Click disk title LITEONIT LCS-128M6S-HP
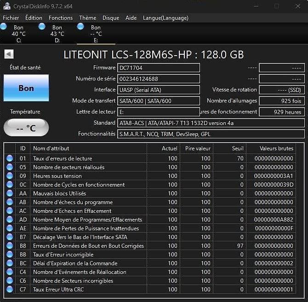Image resolution: width=308 pixels, height=302 pixels. tap(154, 55)
